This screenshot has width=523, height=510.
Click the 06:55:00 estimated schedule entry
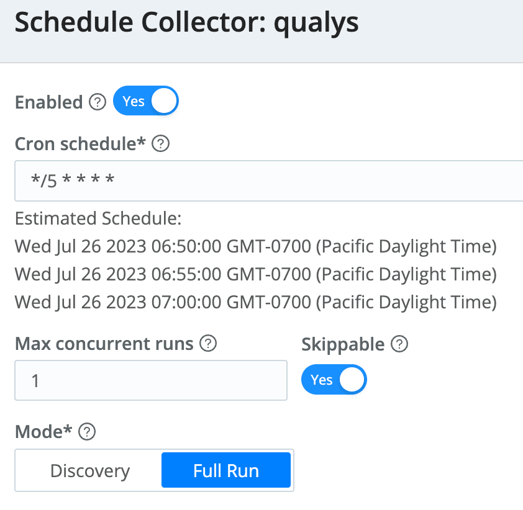pyautogui.click(x=255, y=274)
